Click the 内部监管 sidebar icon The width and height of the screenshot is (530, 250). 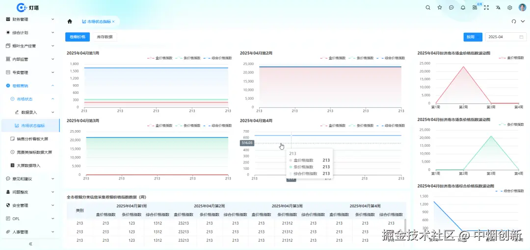tap(8, 59)
